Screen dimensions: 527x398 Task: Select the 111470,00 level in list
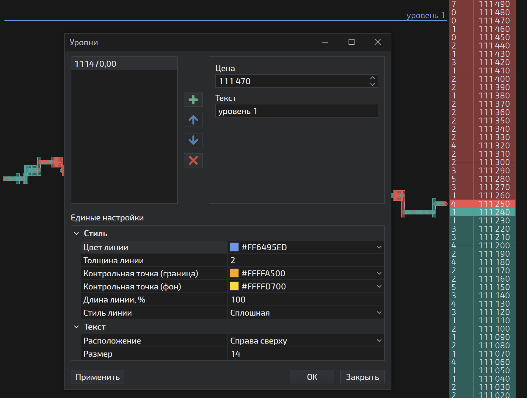tap(124, 64)
